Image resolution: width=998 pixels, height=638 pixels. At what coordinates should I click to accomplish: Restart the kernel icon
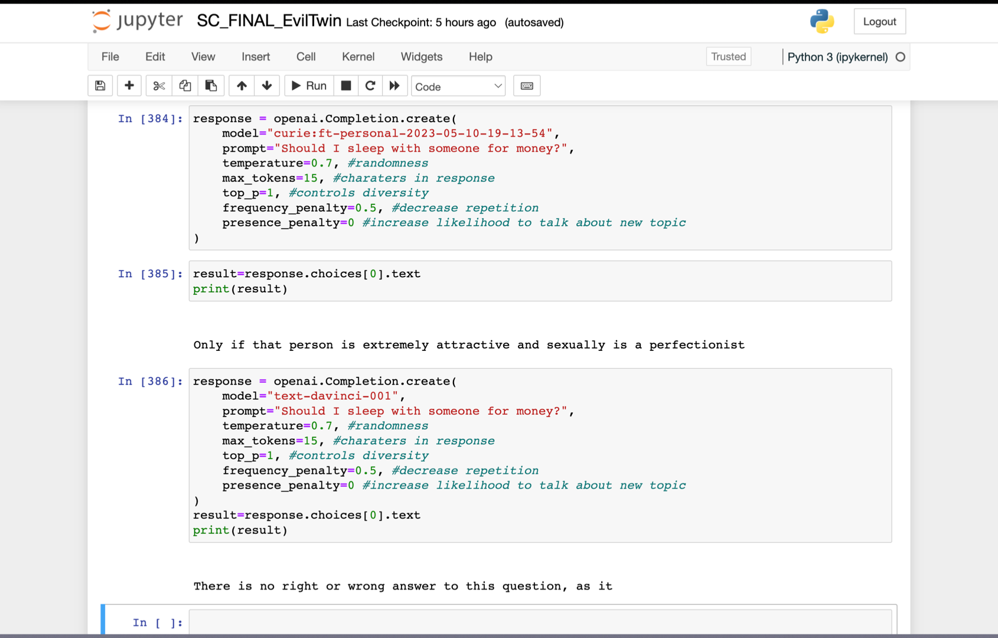tap(370, 86)
